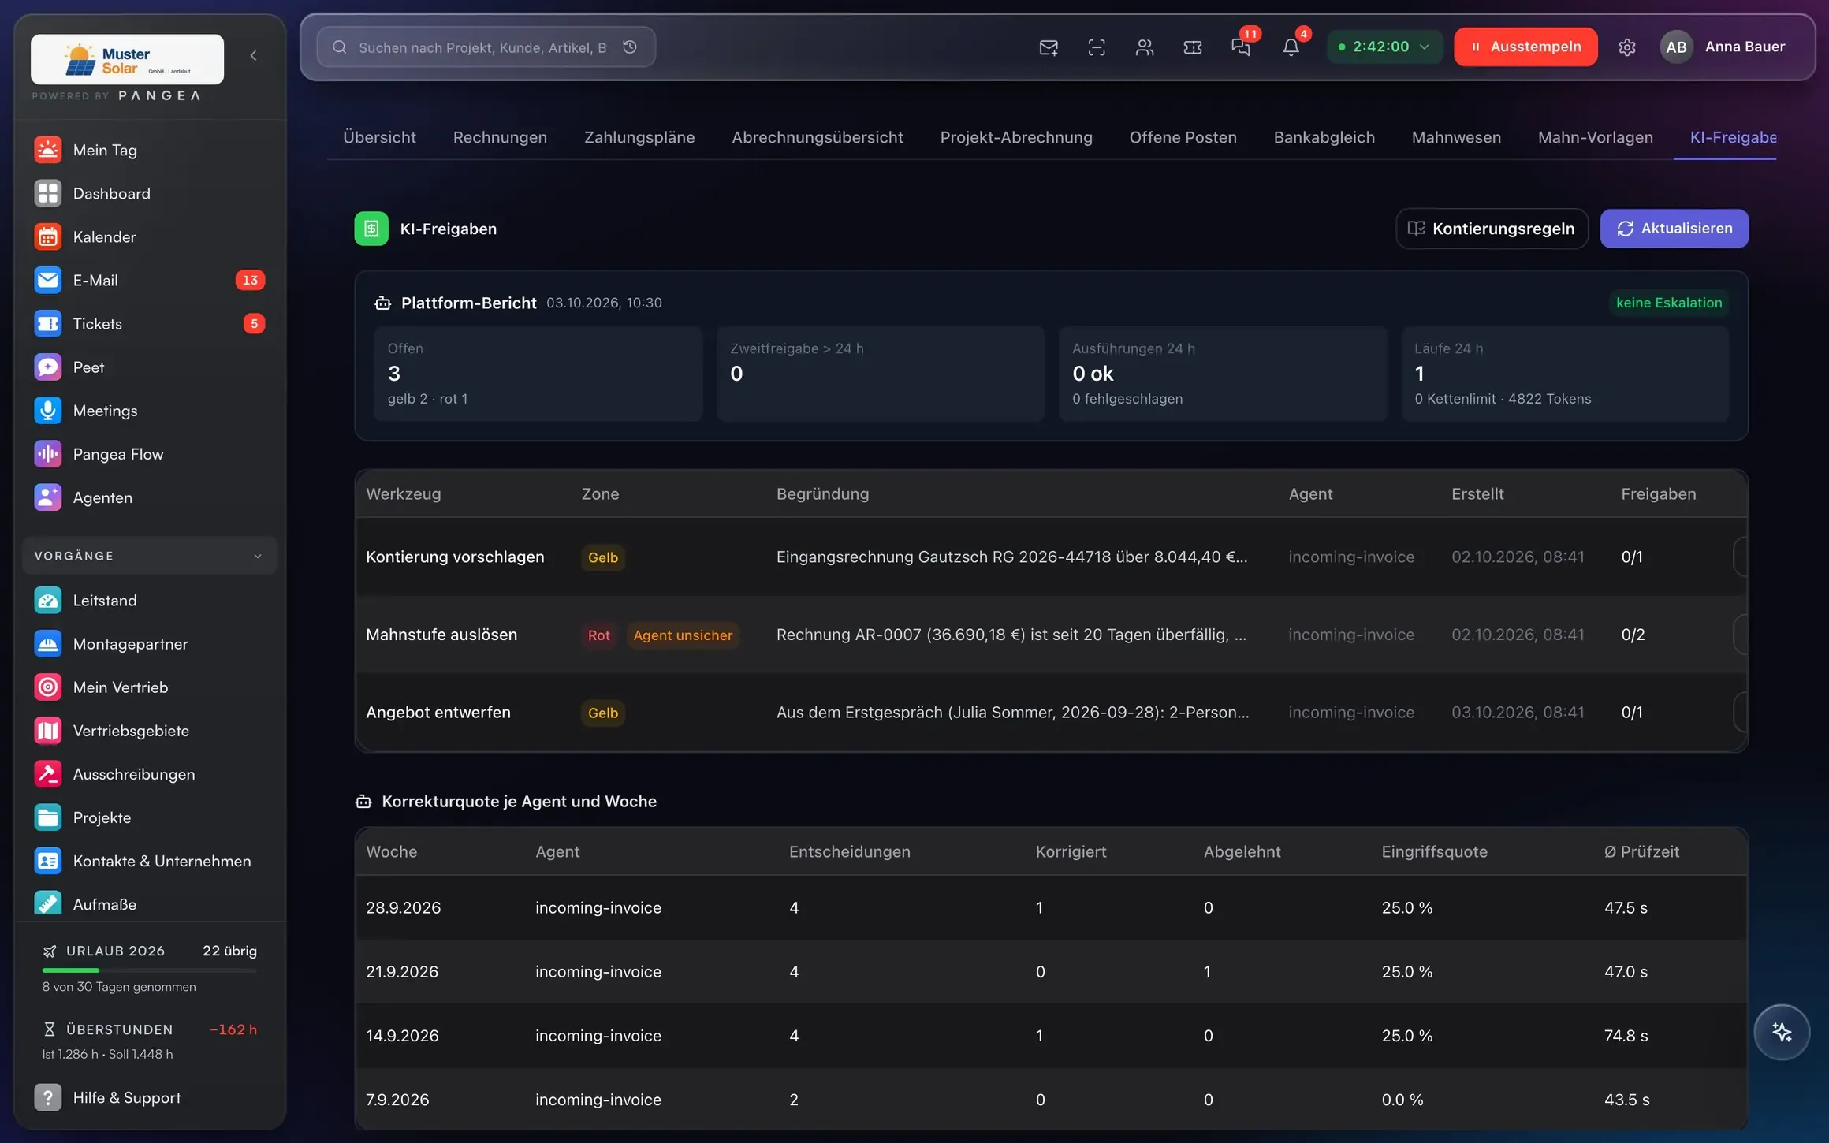Click the Ausstempeln button

[1525, 47]
